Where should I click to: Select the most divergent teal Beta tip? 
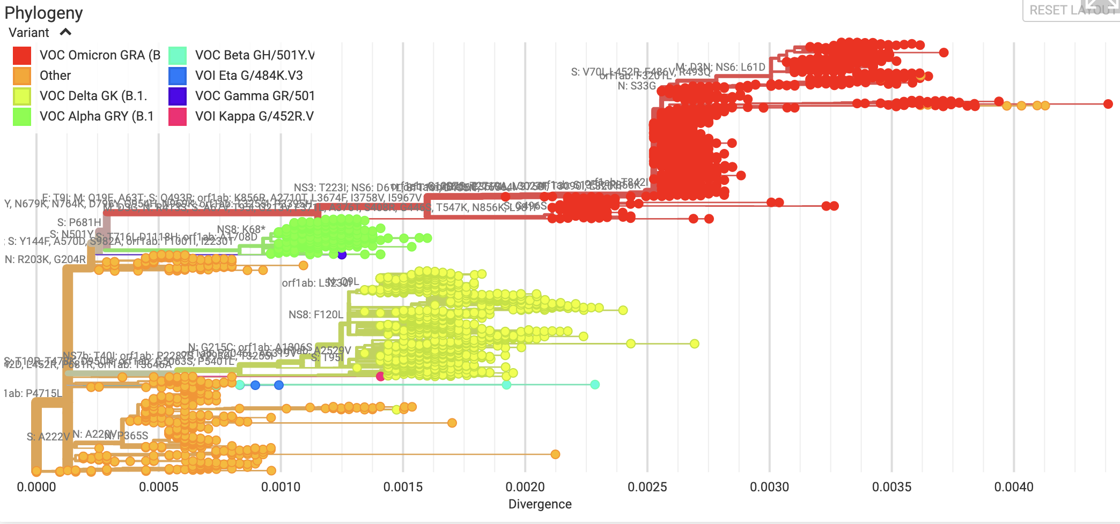click(x=595, y=385)
